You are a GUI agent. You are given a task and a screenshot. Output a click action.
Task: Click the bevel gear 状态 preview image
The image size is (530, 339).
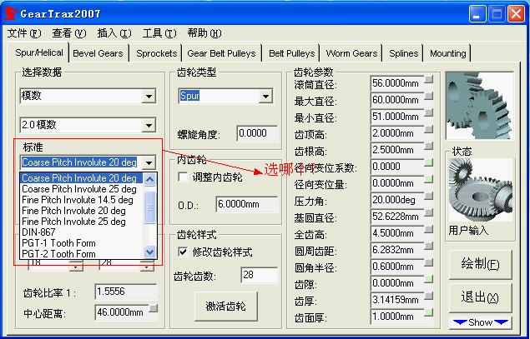(x=480, y=190)
